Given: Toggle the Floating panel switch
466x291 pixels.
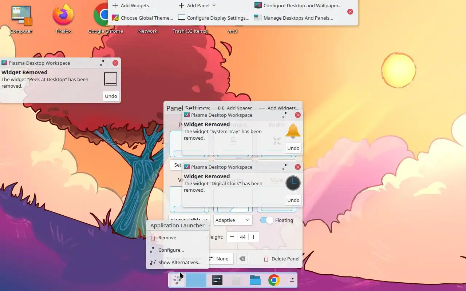Looking at the screenshot, I should pos(267,220).
